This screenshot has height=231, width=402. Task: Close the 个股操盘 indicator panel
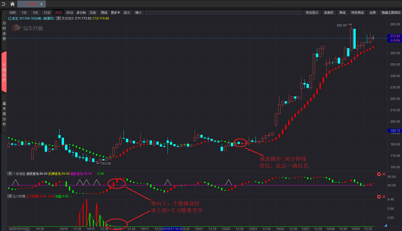(x=384, y=174)
